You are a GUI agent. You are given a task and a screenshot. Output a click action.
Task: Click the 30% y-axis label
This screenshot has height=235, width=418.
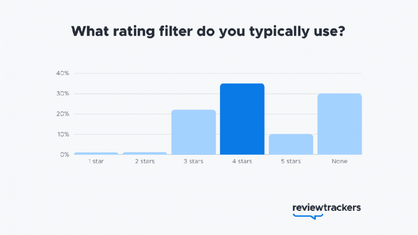coord(63,94)
